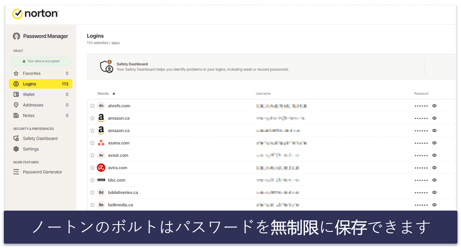
Task: Select Logins in the sidebar
Action: pos(41,84)
